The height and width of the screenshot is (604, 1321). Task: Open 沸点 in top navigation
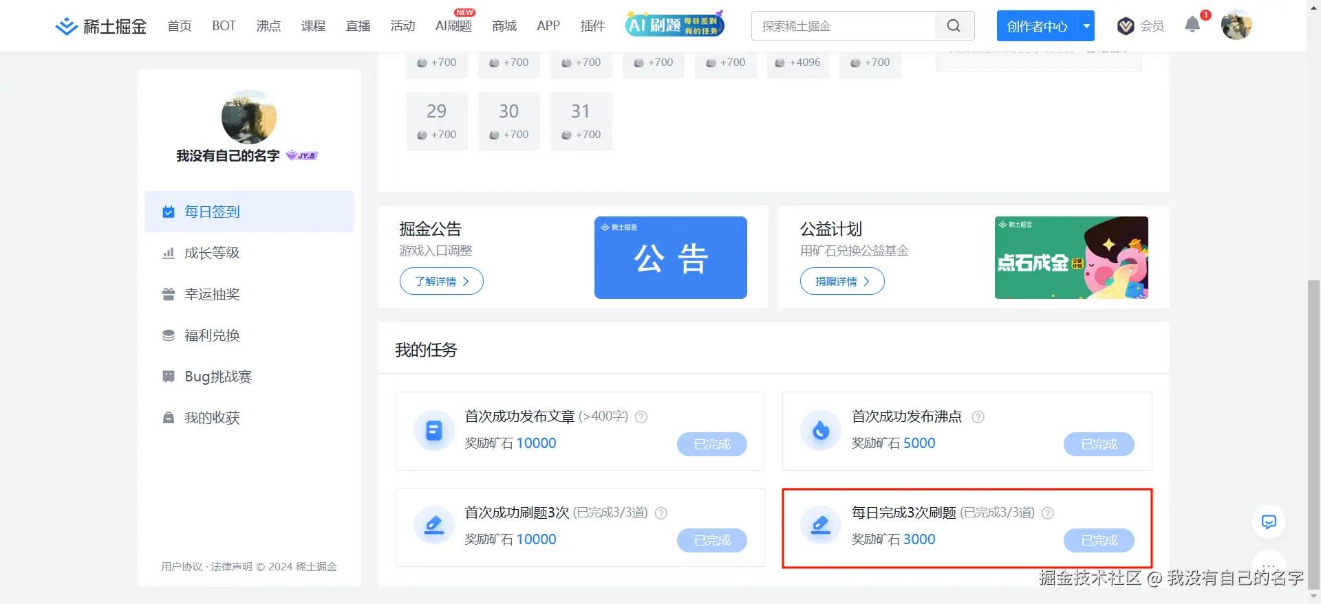(268, 26)
